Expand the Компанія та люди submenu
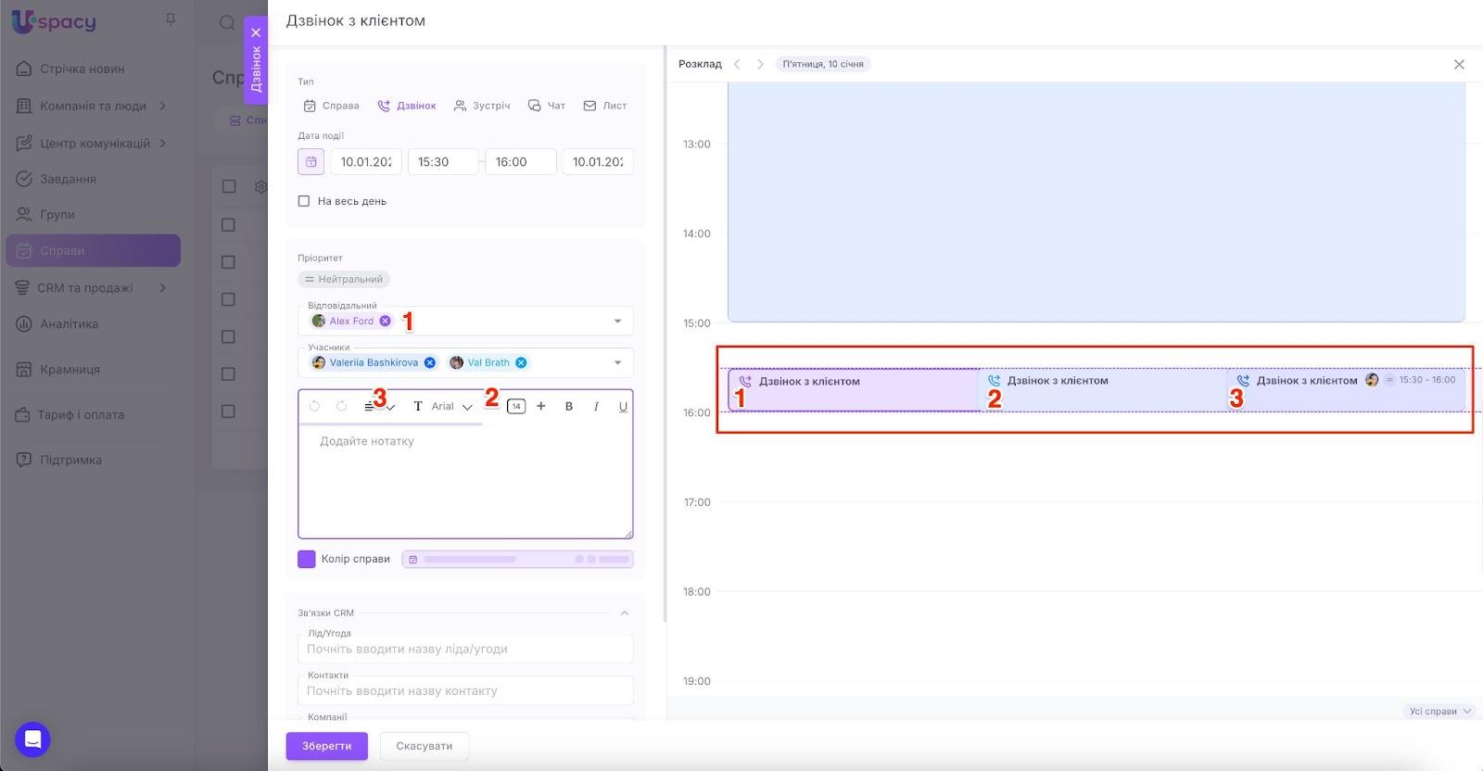 163,106
